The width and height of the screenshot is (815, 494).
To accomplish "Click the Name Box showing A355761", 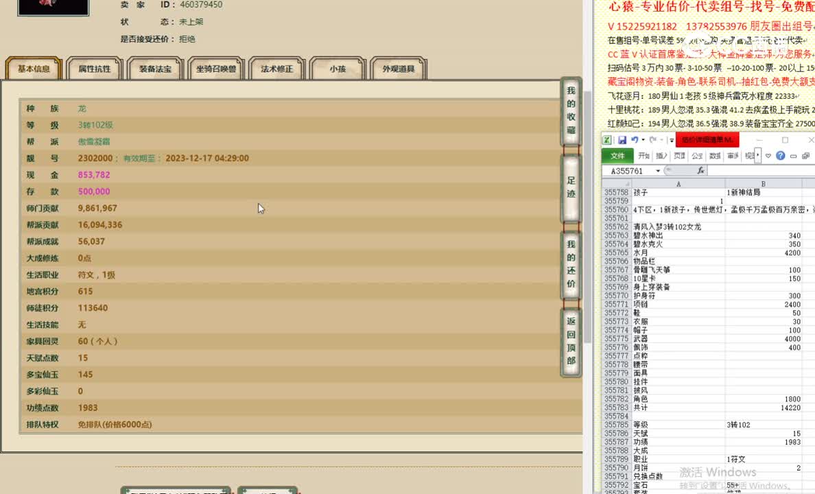I will click(x=628, y=170).
